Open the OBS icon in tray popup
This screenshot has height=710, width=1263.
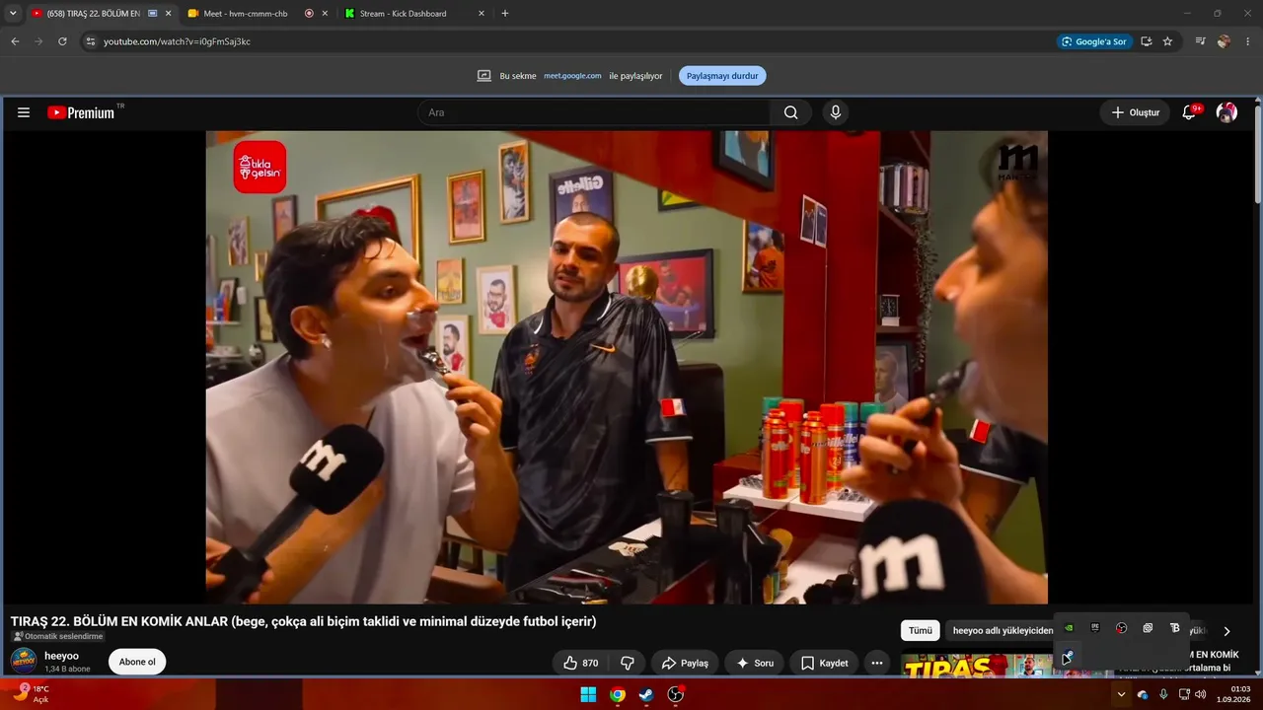point(1121,628)
